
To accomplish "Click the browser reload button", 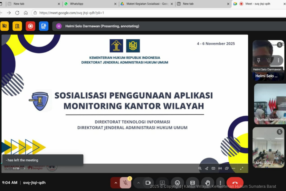I will [x=17, y=13].
